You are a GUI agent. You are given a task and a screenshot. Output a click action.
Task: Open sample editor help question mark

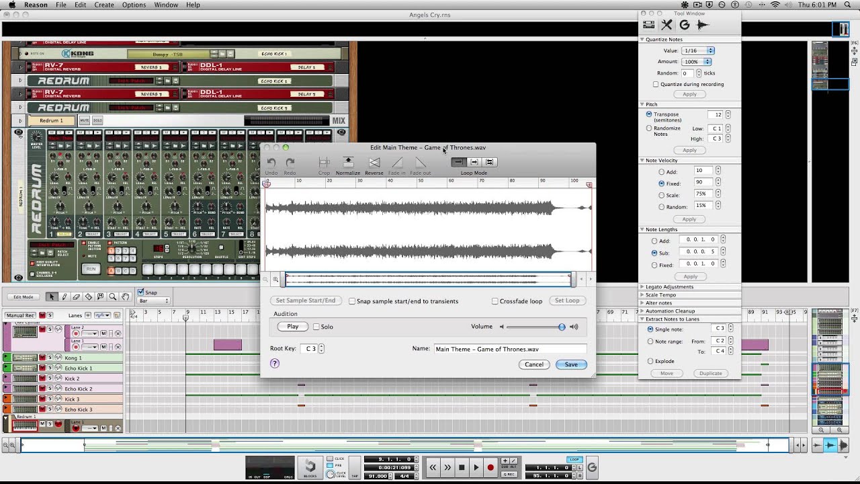click(274, 363)
